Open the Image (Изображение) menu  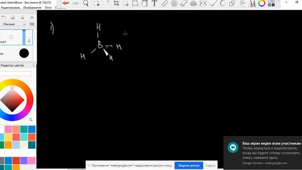[x=33, y=8]
